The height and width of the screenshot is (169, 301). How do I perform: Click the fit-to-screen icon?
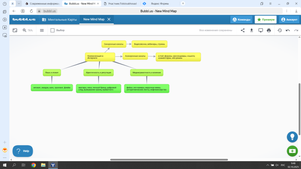pos(15,30)
